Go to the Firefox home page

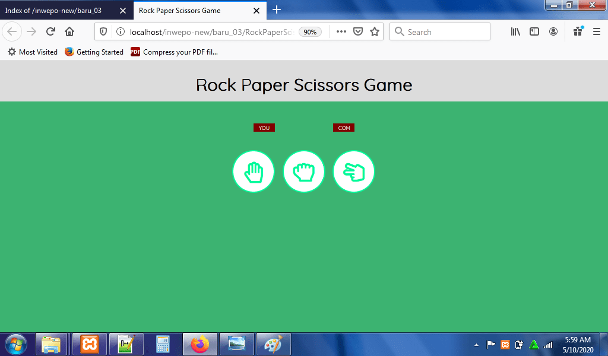point(69,32)
